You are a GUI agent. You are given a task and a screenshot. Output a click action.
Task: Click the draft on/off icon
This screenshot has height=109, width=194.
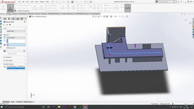coord(5,51)
